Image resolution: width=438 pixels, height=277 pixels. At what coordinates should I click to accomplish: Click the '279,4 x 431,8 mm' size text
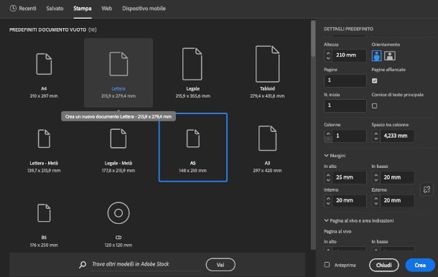tap(267, 96)
